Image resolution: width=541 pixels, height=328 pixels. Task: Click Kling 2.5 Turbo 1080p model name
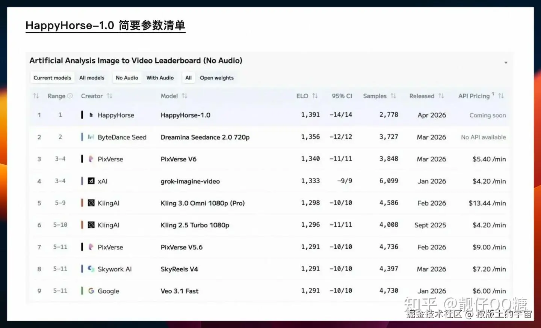[x=195, y=225]
